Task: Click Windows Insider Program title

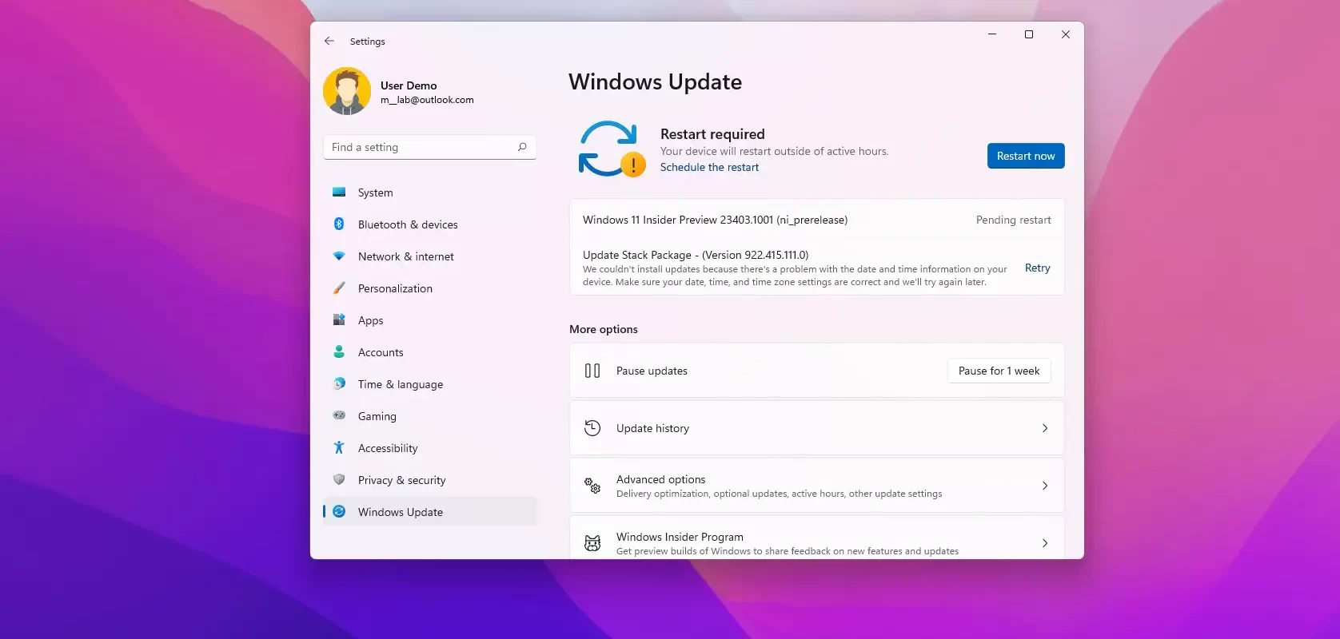Action: [680, 537]
